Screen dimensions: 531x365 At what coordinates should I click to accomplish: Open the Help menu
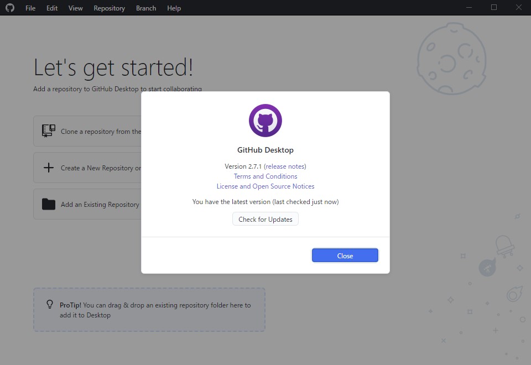click(x=174, y=8)
